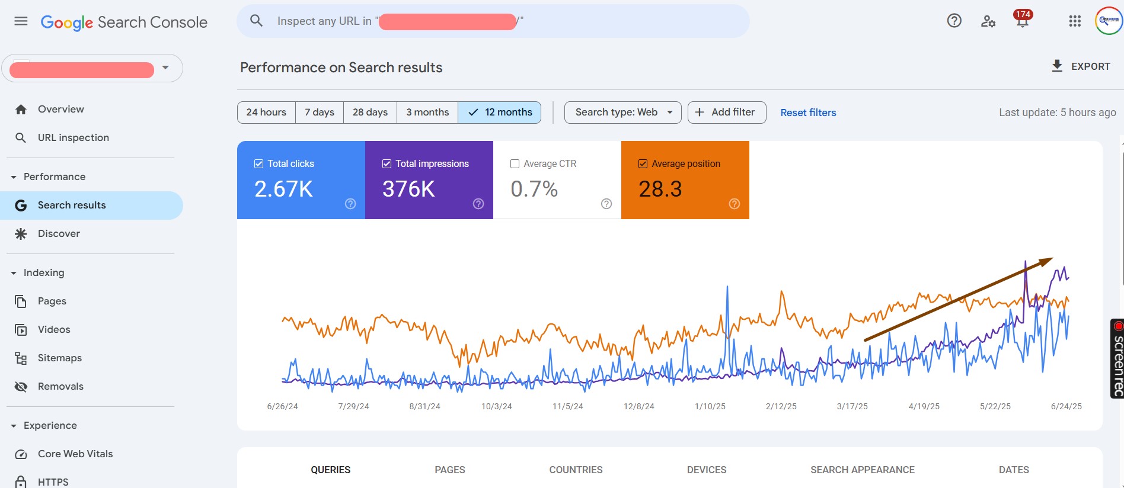1124x488 pixels.
Task: Click the Average position help icon
Action: (735, 204)
